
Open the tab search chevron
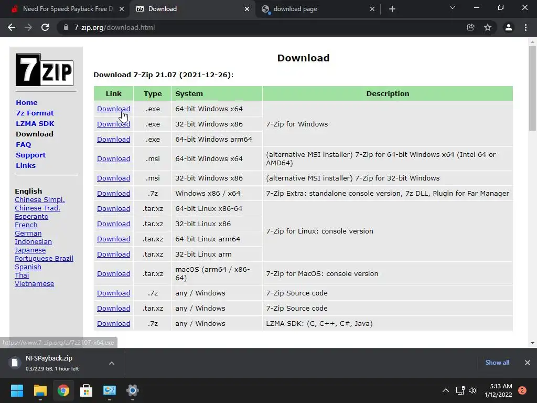tap(453, 7)
